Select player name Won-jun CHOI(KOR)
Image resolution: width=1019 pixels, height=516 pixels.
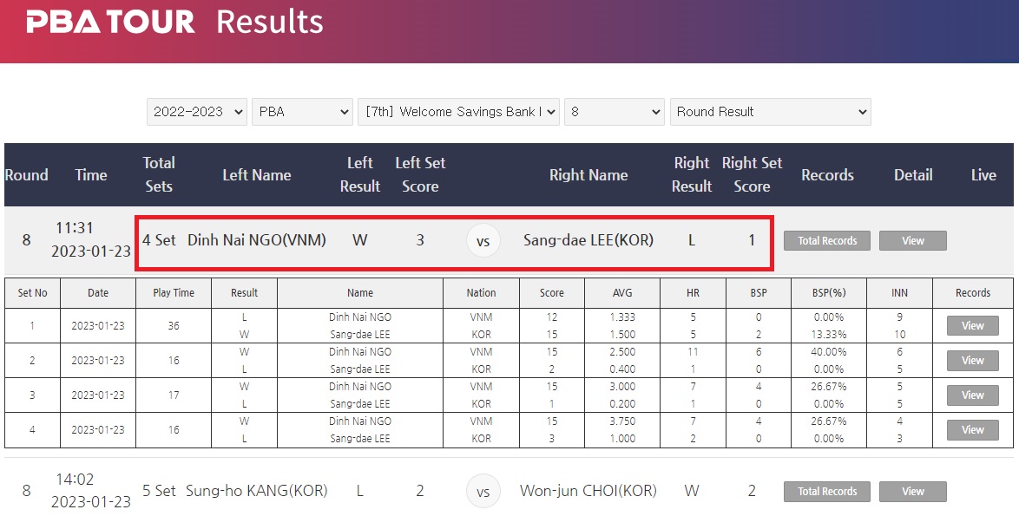(x=588, y=491)
